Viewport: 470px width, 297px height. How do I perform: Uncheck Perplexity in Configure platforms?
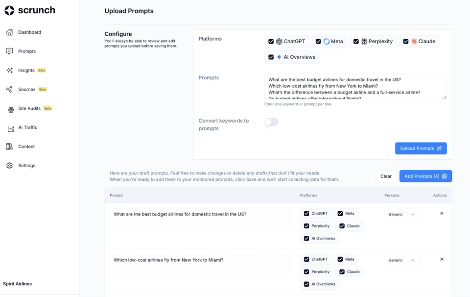(x=356, y=41)
